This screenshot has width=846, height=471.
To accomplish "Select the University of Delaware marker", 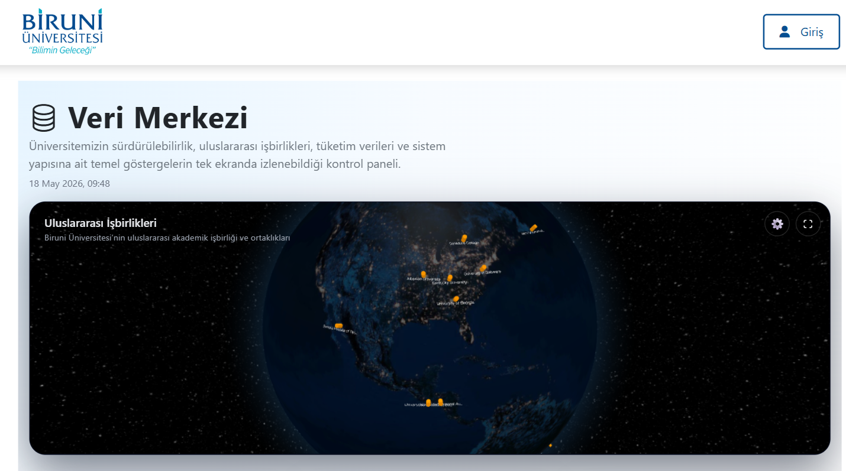I will pyautogui.click(x=483, y=268).
